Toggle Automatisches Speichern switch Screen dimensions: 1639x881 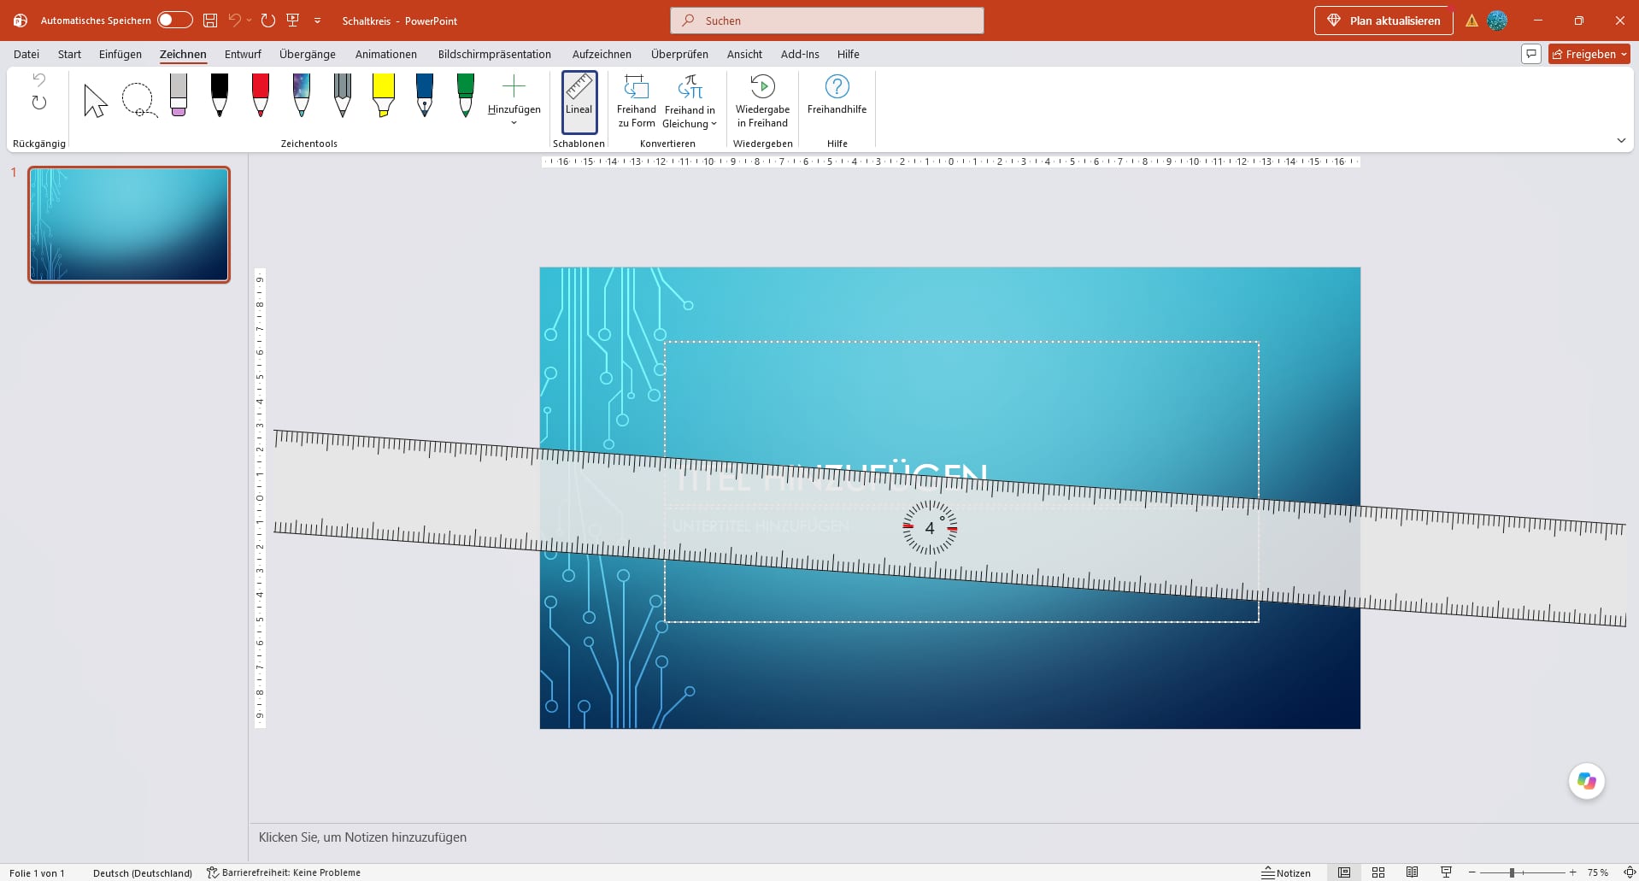pyautogui.click(x=175, y=20)
